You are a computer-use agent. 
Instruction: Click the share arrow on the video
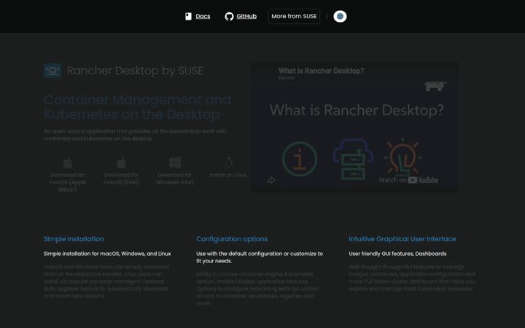click(x=271, y=181)
